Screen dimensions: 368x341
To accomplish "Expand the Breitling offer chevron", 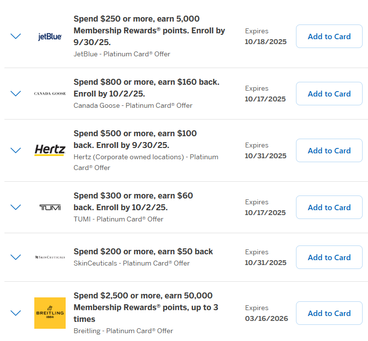I will [16, 313].
